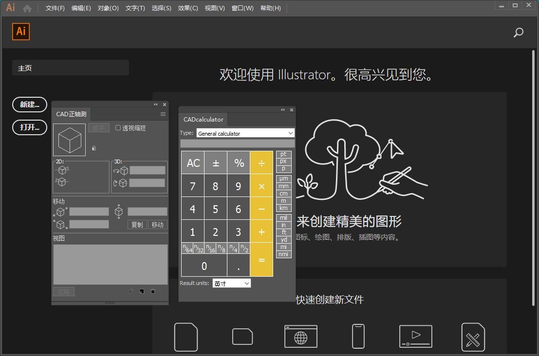This screenshot has height=356, width=539.
Task: Click the lock icon in CAD正轴测 panel
Action: point(94,148)
